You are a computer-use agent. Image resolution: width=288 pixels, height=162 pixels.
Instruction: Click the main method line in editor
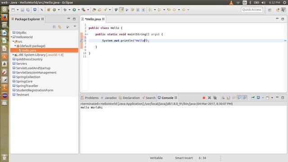point(129,34)
